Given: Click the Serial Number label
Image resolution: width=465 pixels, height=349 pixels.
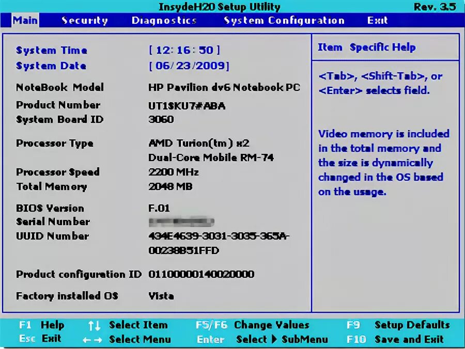Looking at the screenshot, I should pyautogui.click(x=53, y=221).
